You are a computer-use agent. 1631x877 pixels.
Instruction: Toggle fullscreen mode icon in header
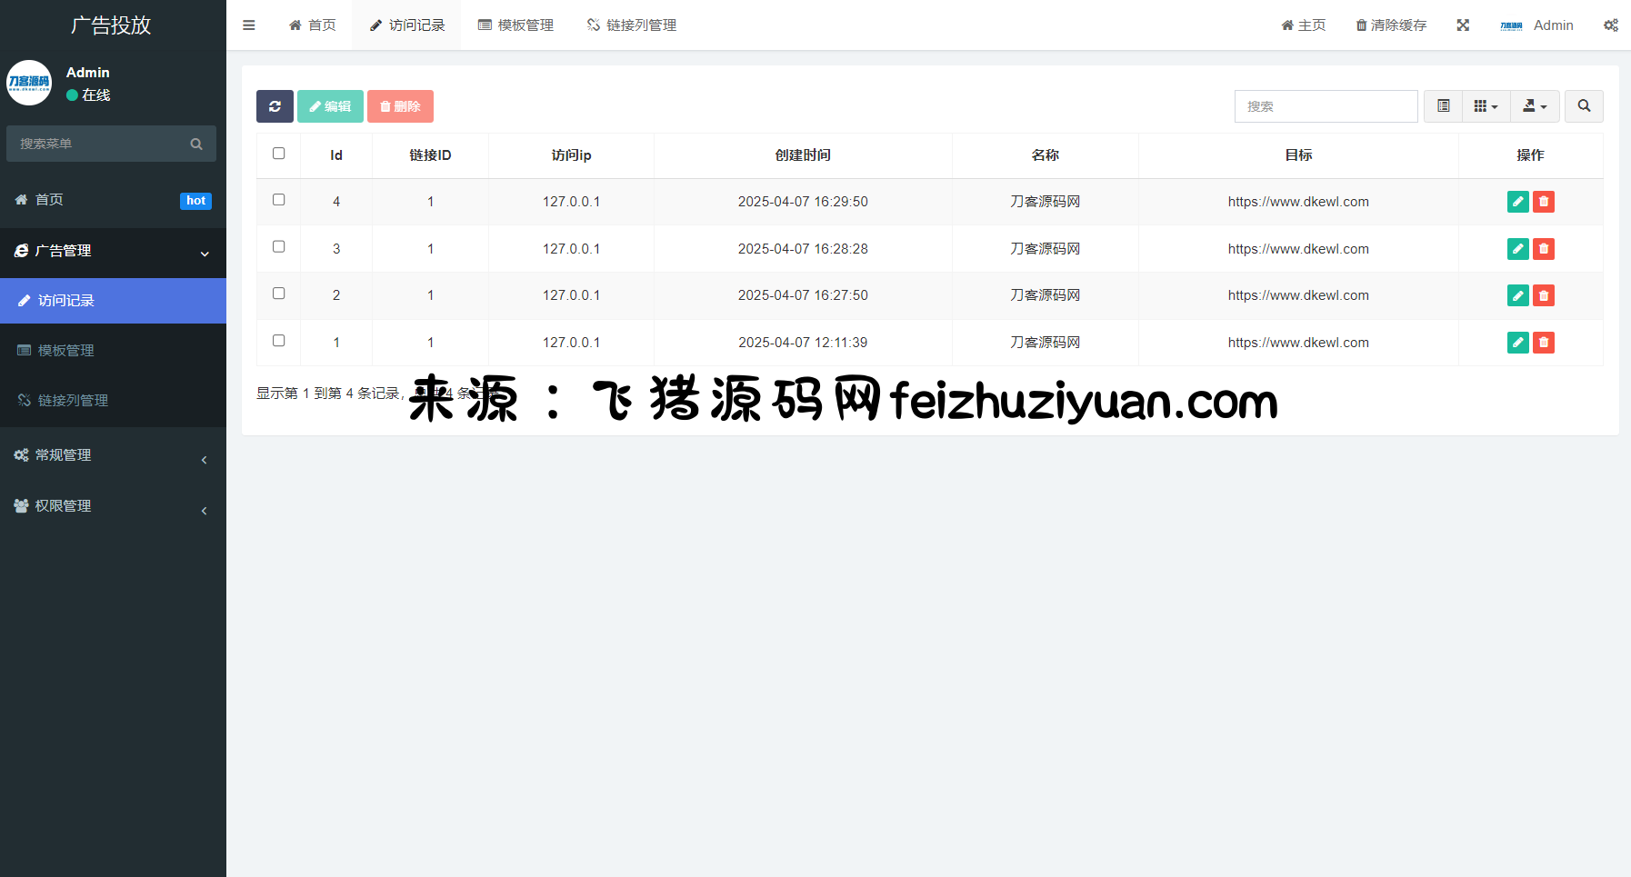coord(1463,25)
